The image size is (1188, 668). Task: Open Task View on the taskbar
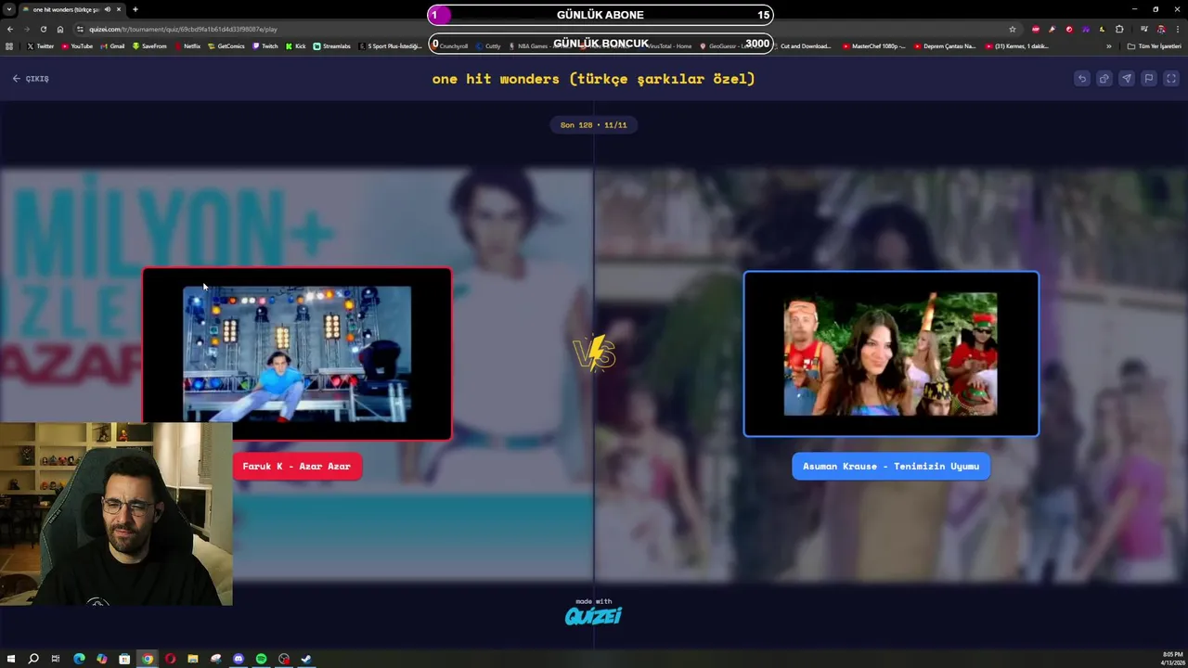(56, 659)
